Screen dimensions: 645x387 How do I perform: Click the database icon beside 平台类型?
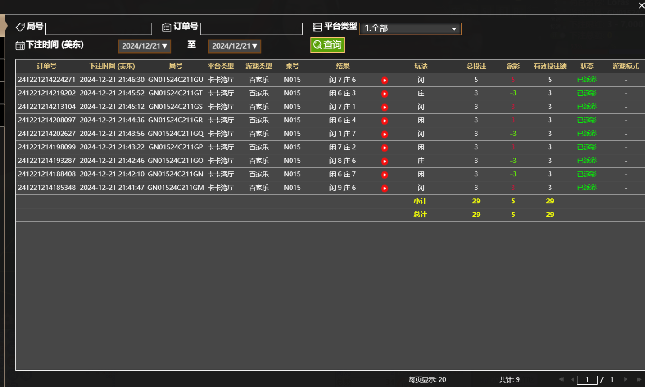317,27
